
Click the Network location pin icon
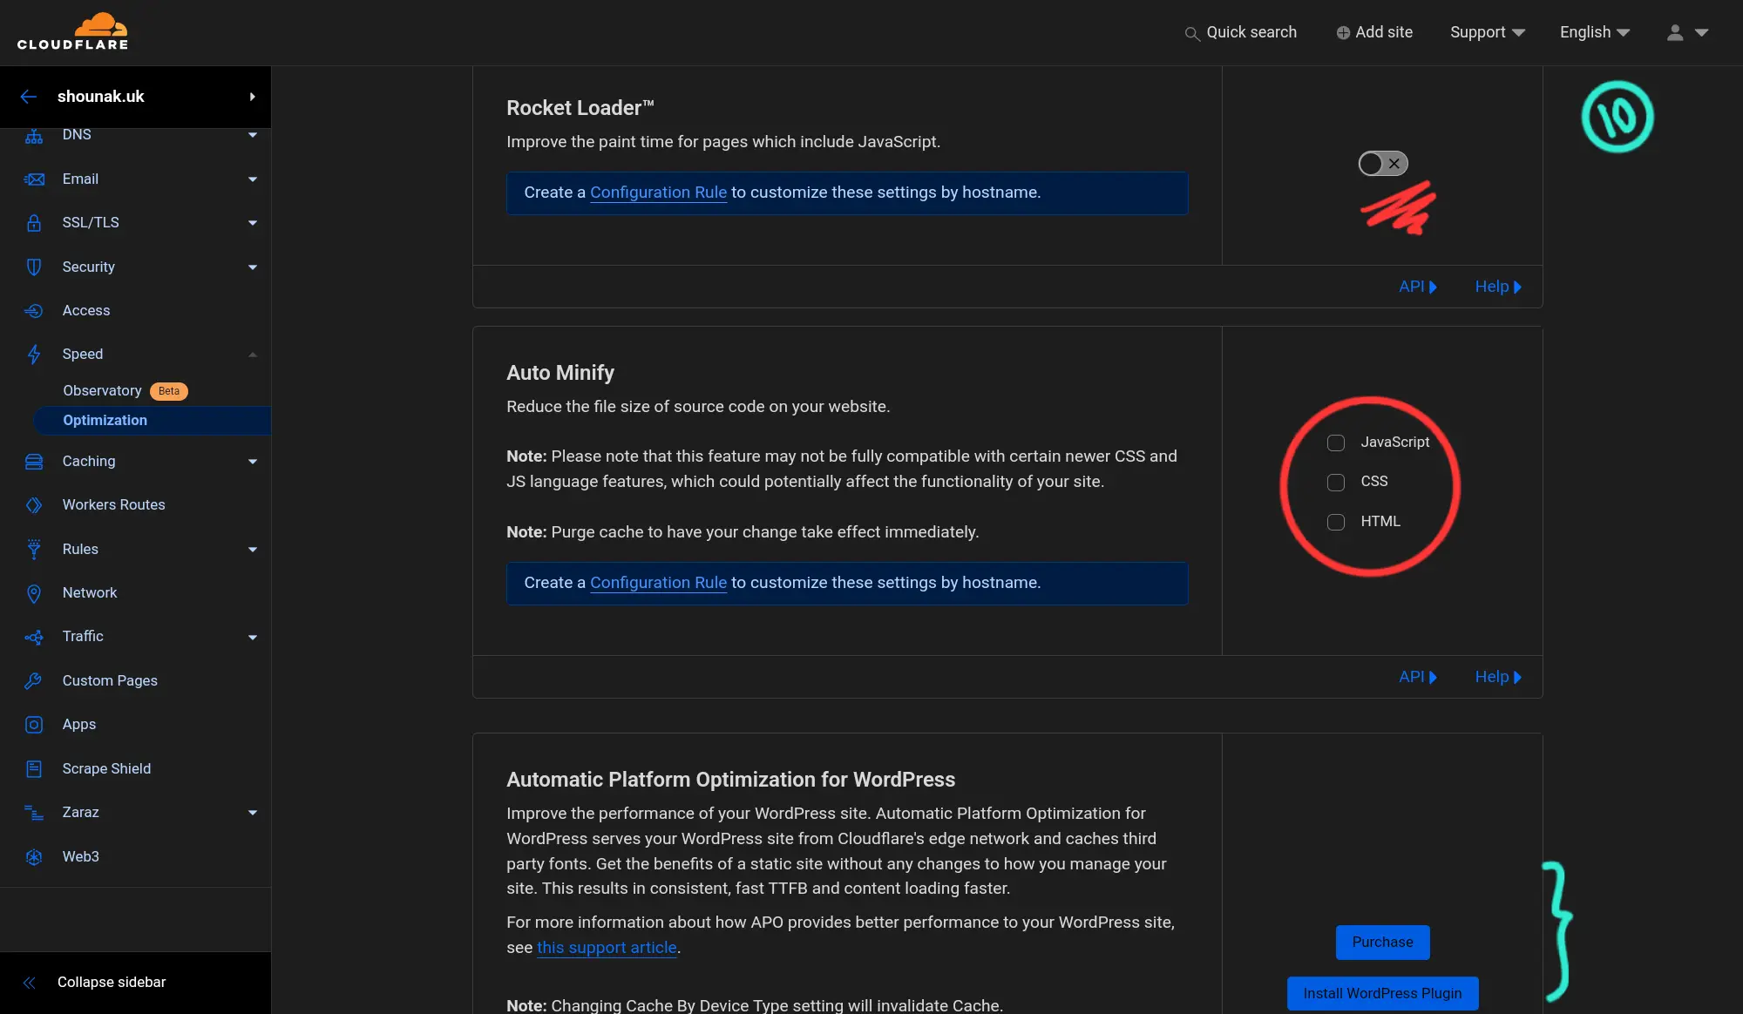[34, 593]
